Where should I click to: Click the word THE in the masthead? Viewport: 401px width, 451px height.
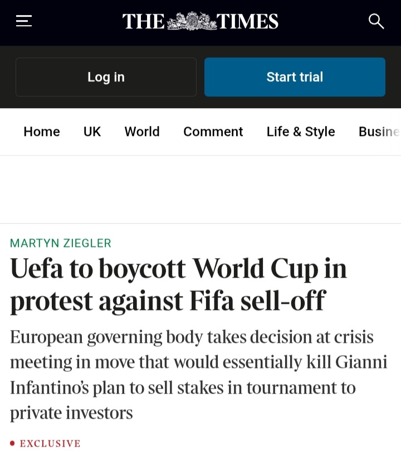(143, 21)
